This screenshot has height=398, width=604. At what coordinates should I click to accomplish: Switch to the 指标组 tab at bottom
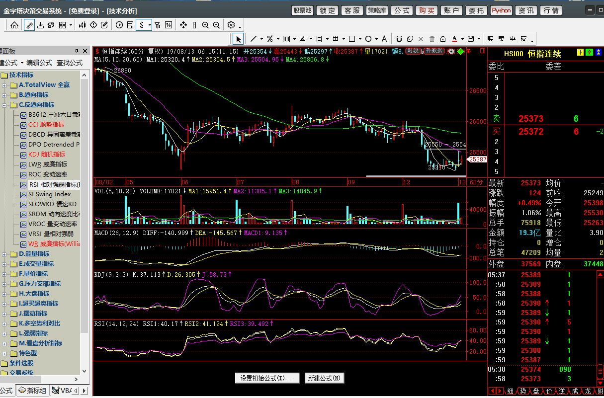point(33,391)
